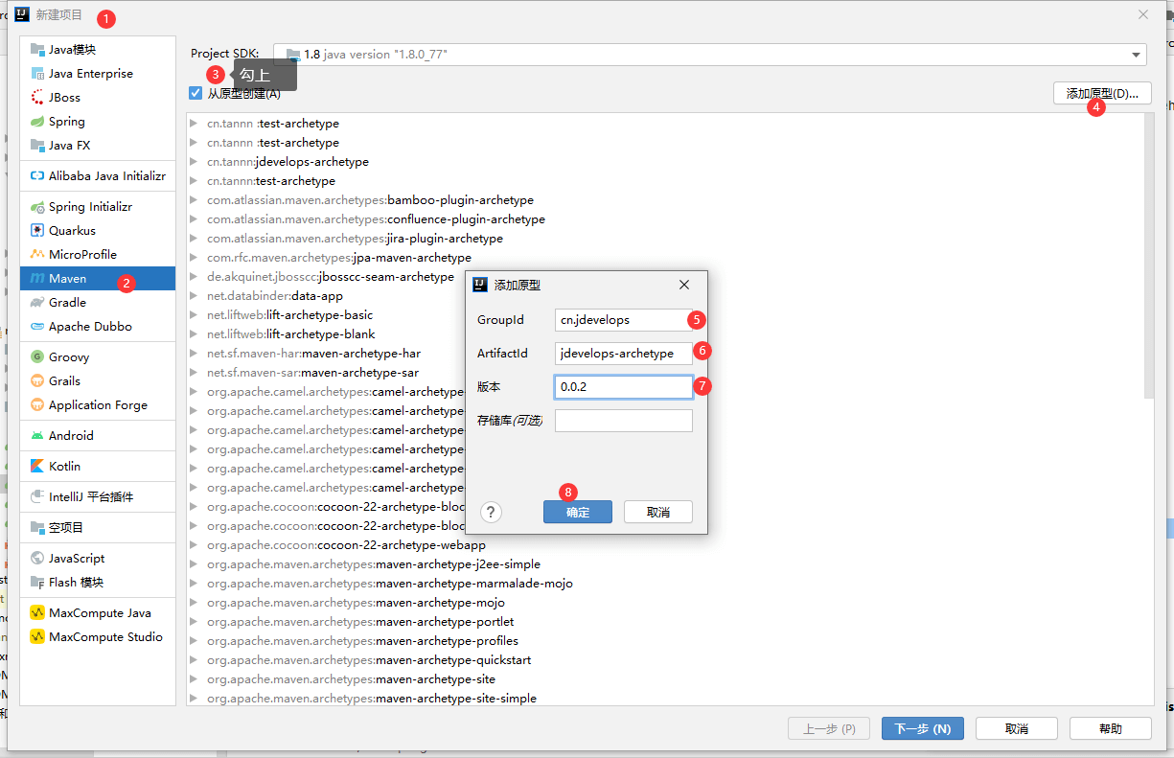Viewport: 1174px width, 758px height.
Task: Click the empty project (空项目) folder icon
Action: click(x=37, y=528)
